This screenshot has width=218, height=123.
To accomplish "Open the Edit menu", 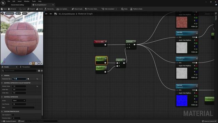I will (x=14, y=1).
